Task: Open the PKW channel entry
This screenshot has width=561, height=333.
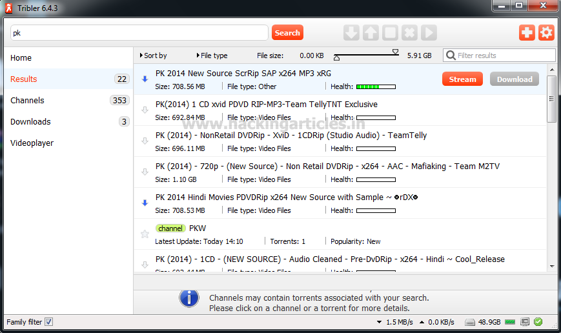Action: pos(340,234)
